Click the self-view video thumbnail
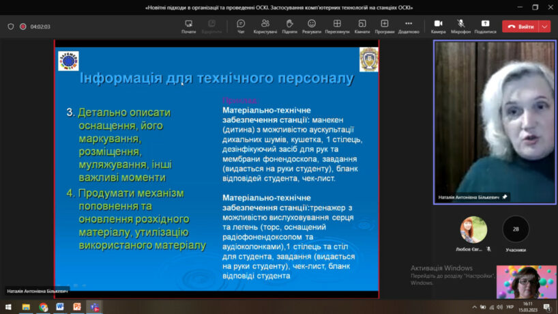 click(526, 281)
